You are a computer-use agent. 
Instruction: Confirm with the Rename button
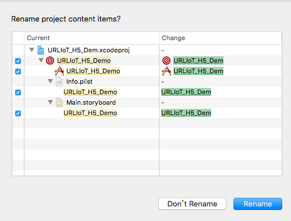(x=258, y=204)
